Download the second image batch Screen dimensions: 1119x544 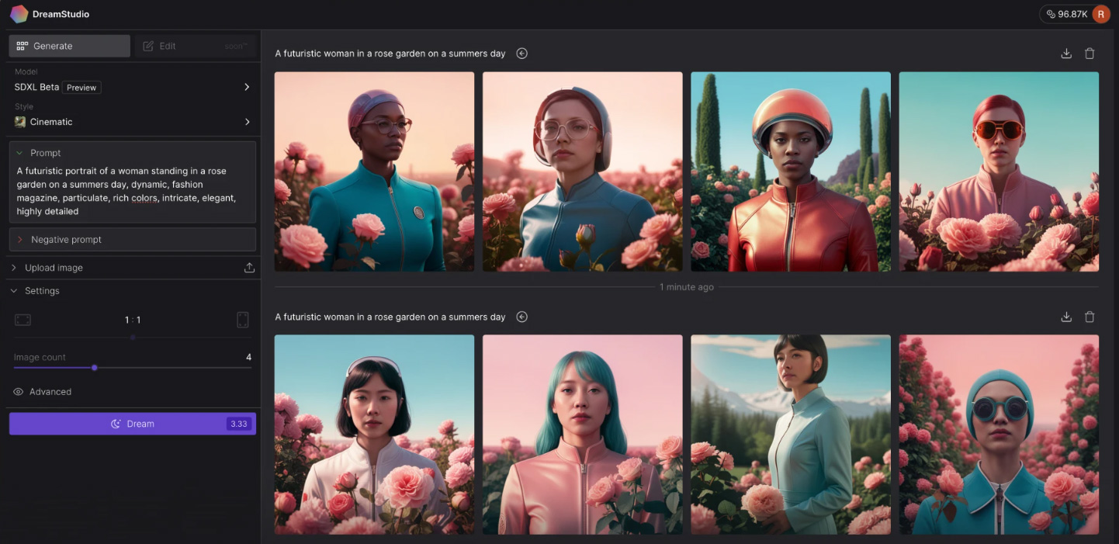1066,317
